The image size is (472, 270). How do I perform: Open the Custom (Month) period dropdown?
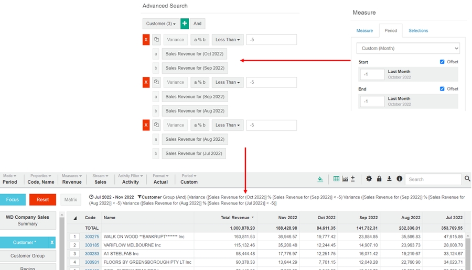tap(408, 48)
